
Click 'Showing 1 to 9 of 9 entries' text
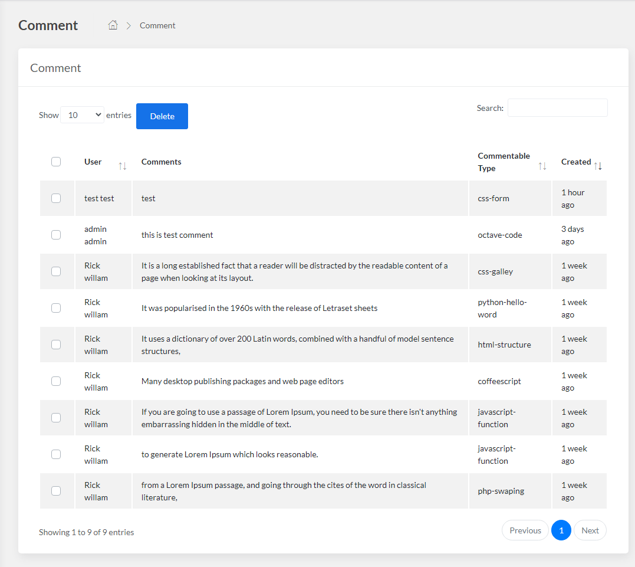(x=86, y=532)
